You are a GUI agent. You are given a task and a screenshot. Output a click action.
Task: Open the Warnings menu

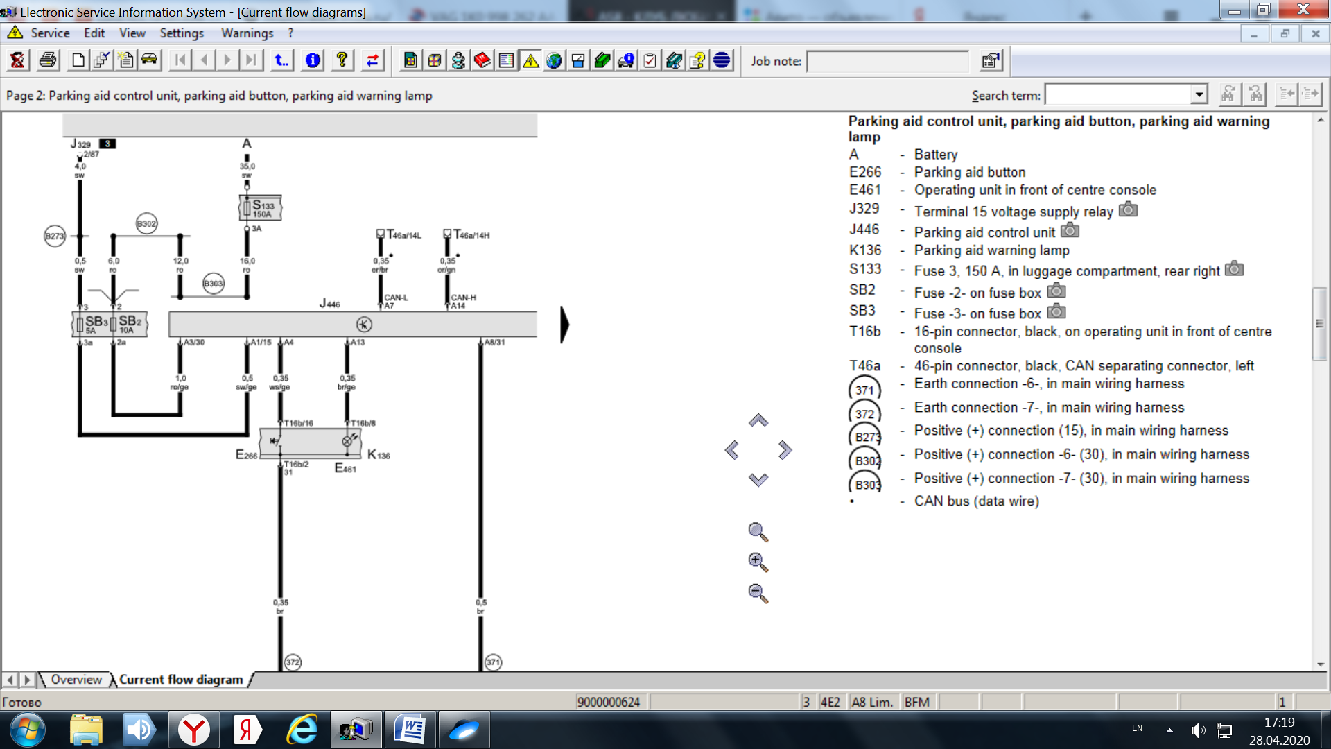pos(247,33)
